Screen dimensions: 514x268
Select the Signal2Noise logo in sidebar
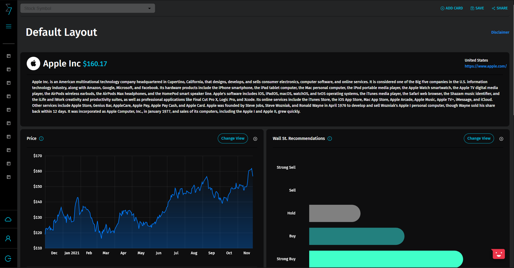pyautogui.click(x=8, y=10)
